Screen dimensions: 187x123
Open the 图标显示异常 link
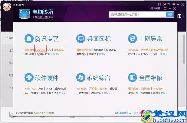click(x=84, y=50)
